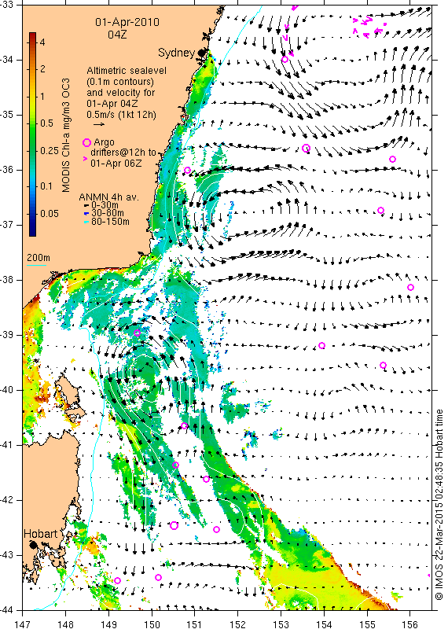Click the IMOS copyright timestamp text

pyautogui.click(x=439, y=505)
